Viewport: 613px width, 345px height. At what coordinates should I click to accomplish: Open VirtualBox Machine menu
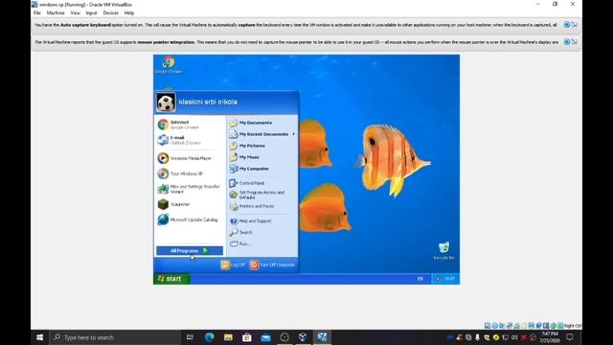(x=56, y=12)
